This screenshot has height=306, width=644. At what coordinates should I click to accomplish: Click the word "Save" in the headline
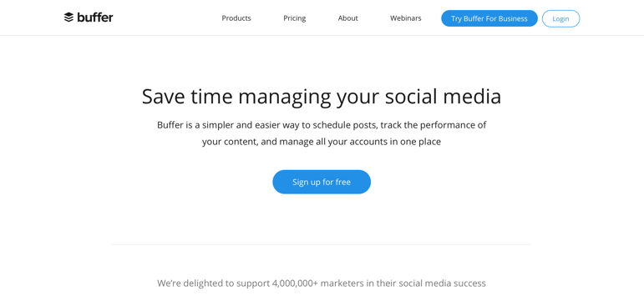(x=163, y=97)
